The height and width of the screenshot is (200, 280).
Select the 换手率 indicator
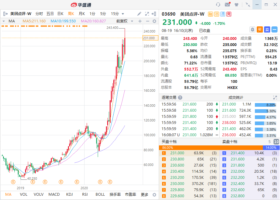[115, 194]
